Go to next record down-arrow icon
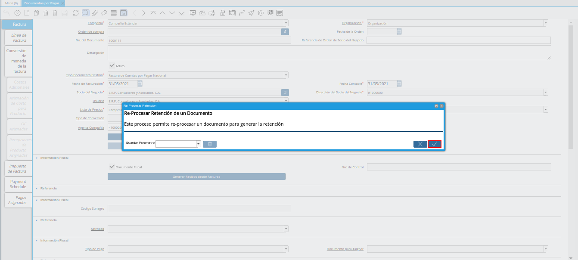The height and width of the screenshot is (260, 578). pyautogui.click(x=172, y=13)
